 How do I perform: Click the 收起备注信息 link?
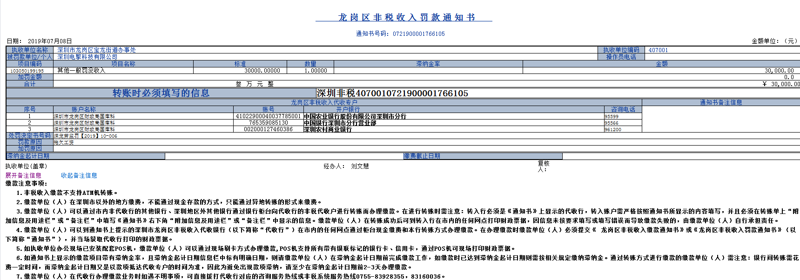point(79,175)
